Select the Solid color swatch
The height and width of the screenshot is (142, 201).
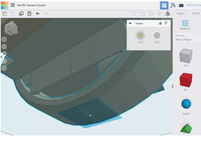141,35
